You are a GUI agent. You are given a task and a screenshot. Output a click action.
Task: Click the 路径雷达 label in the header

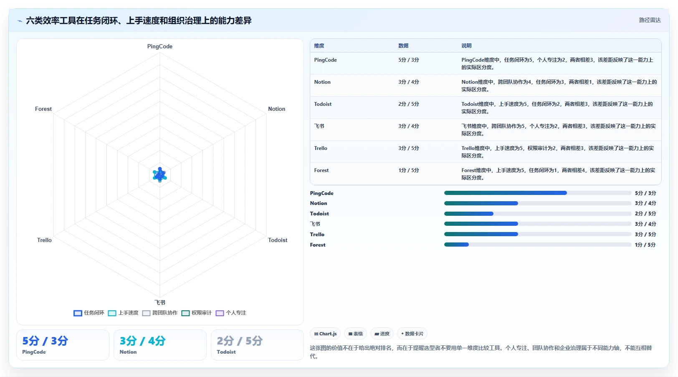click(x=650, y=20)
